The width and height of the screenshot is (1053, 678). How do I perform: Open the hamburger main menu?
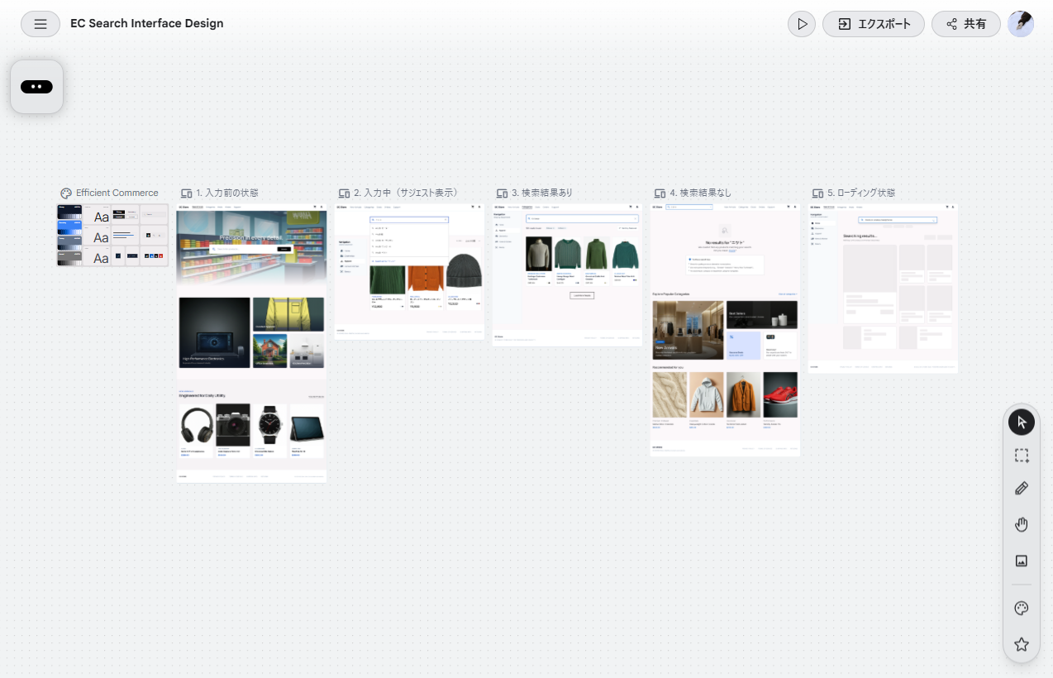(x=40, y=24)
